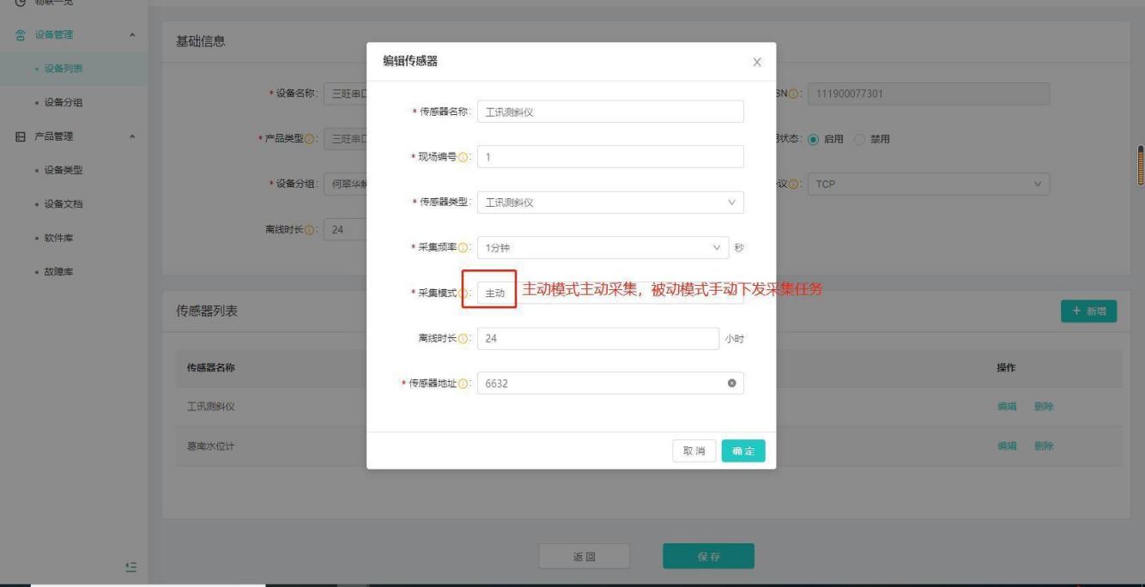The height and width of the screenshot is (587, 1145).
Task: Click the 确定 button in the dialog
Action: [742, 451]
